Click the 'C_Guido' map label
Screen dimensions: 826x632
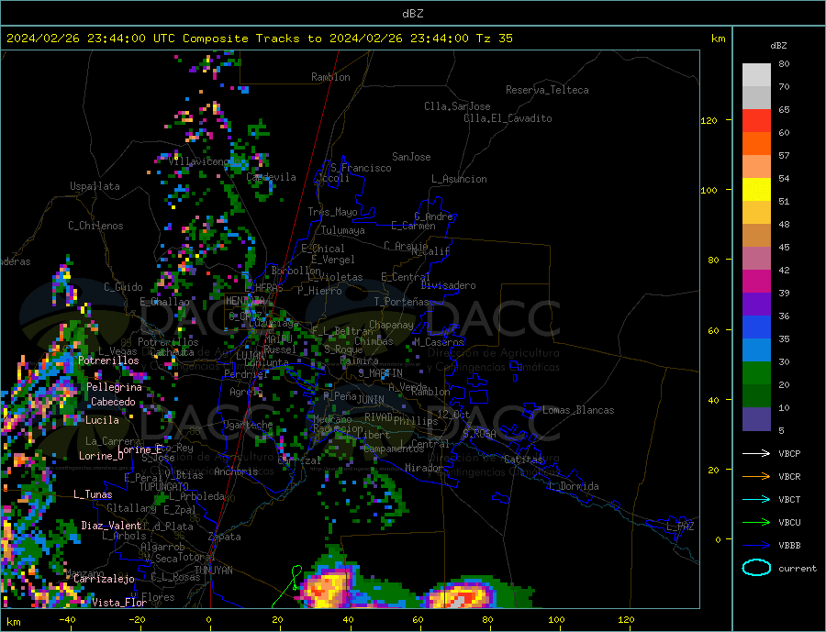coord(123,287)
